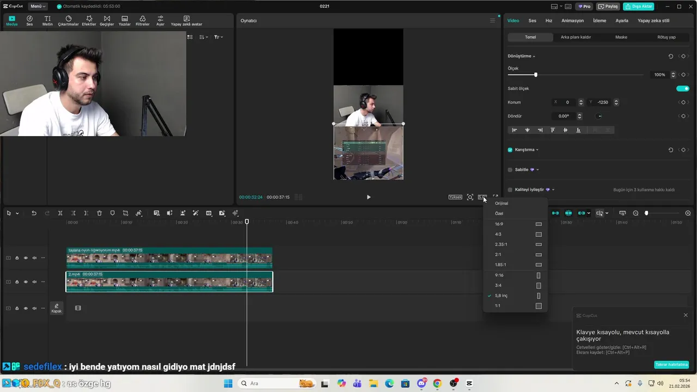Choose the 1:1 aspect ratio

tap(515, 305)
